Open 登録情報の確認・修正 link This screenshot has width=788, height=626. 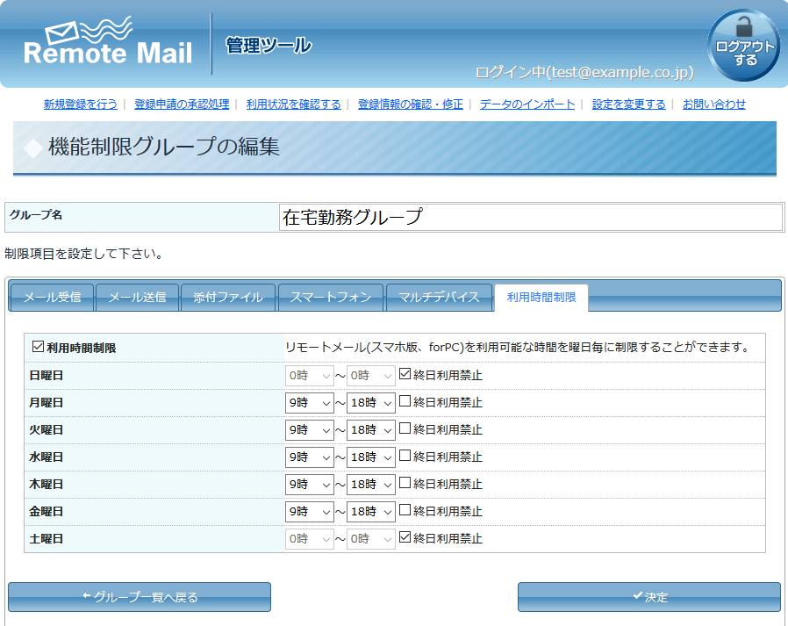[x=410, y=104]
